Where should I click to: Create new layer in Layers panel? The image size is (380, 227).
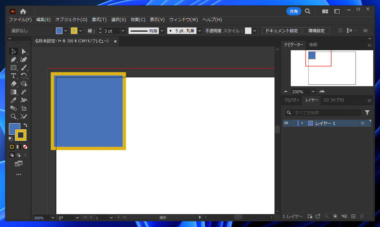[353, 216]
